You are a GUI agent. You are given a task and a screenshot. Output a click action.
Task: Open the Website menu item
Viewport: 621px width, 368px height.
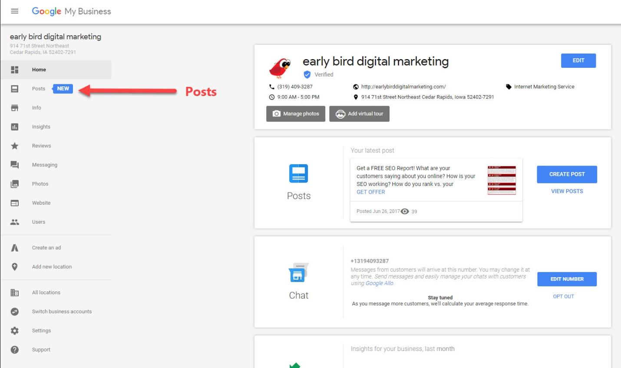[x=41, y=203]
